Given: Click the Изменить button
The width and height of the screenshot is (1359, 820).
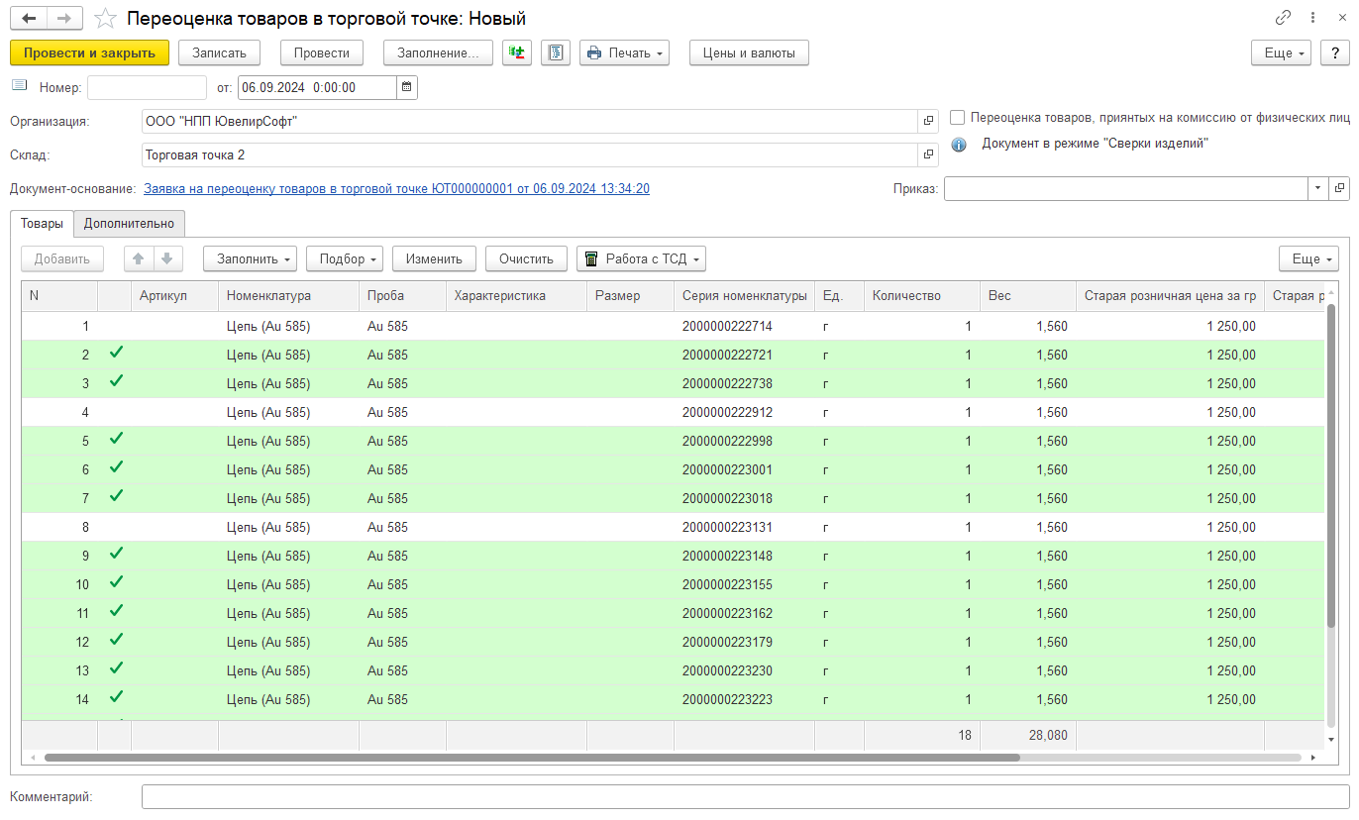Looking at the screenshot, I should coord(434,258).
